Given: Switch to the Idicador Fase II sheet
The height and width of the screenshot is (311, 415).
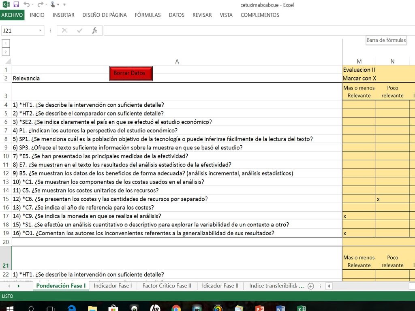Looking at the screenshot, I should 220,286.
